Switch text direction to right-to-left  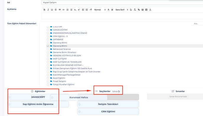pos(91,10)
